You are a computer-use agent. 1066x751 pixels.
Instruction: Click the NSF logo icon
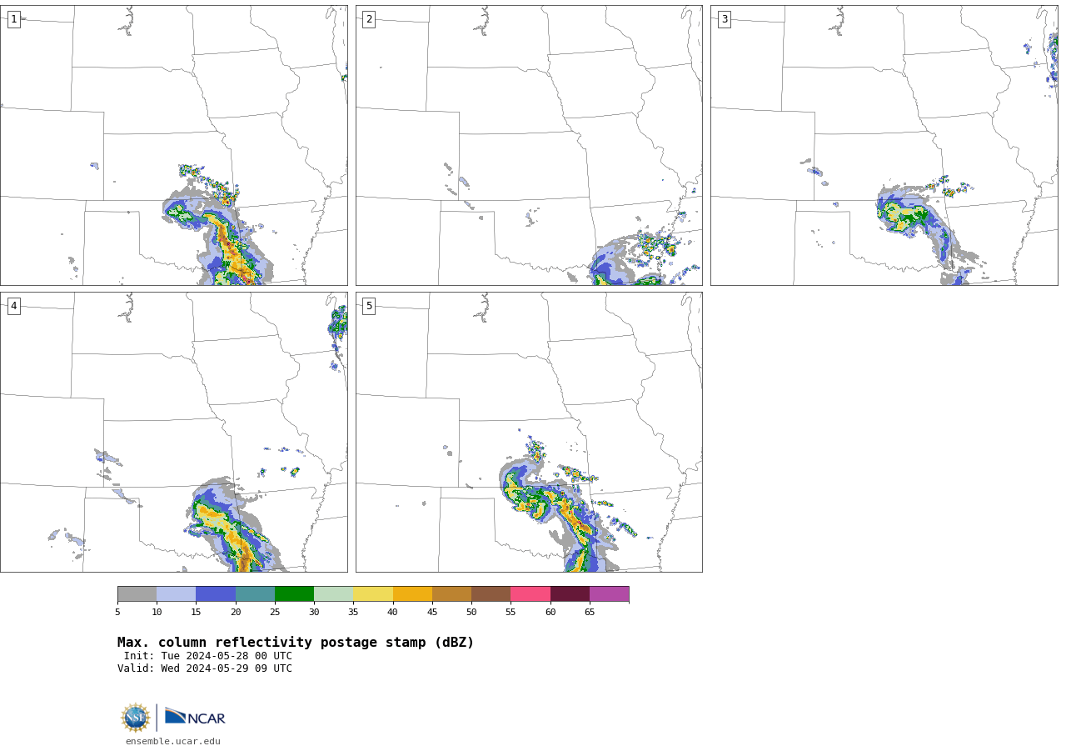click(x=136, y=718)
